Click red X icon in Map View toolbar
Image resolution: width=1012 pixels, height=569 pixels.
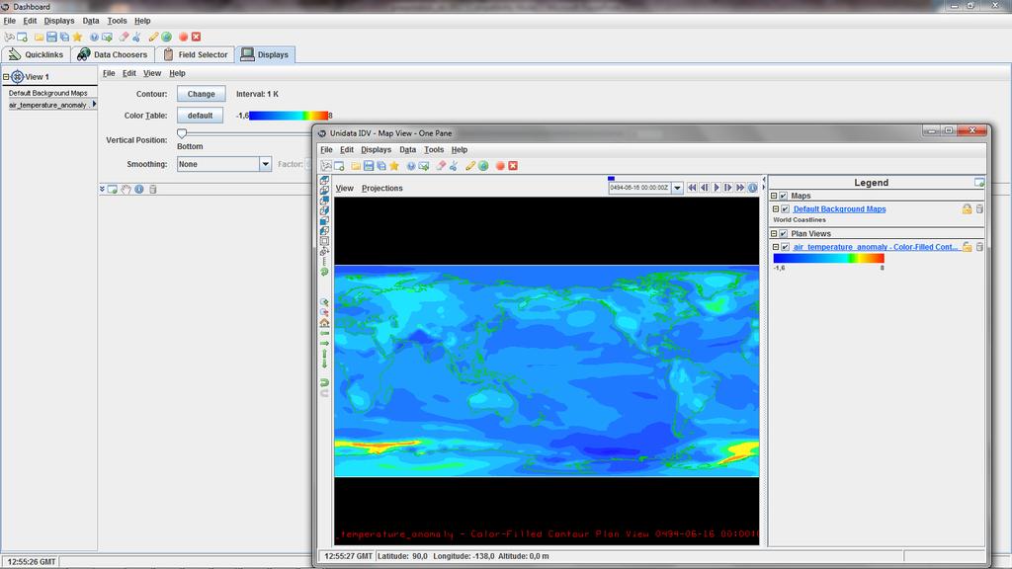513,166
